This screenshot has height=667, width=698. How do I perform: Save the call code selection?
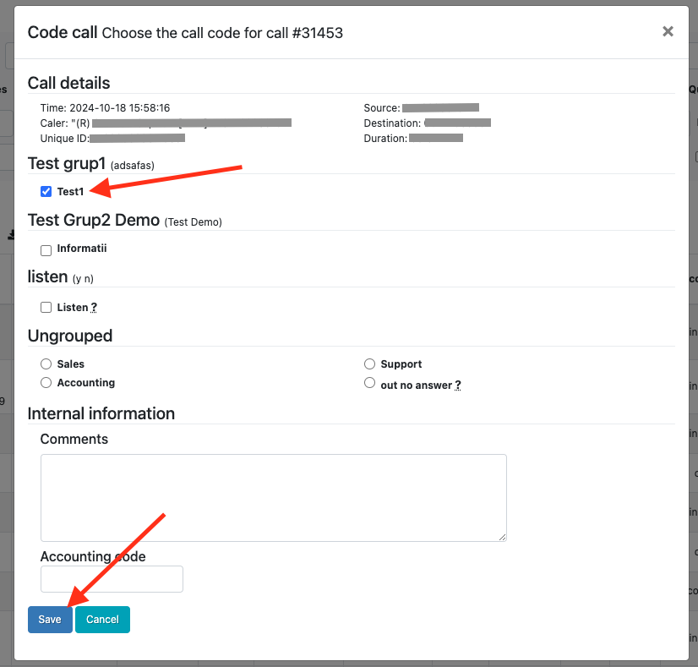(x=50, y=620)
